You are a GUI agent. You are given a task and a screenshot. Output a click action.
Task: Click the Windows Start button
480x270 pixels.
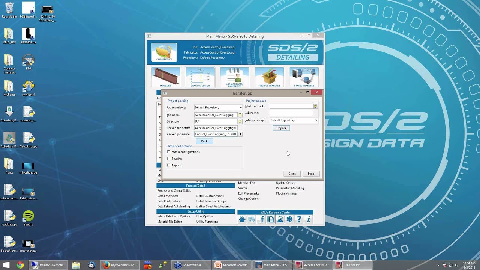(x=6, y=265)
